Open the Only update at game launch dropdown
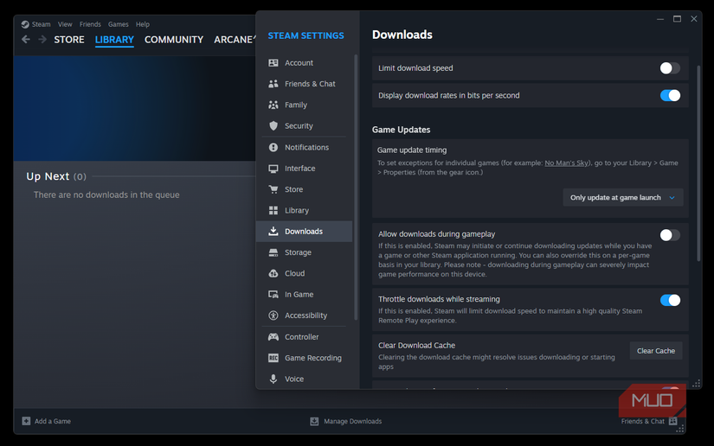The height and width of the screenshot is (446, 714). click(x=623, y=197)
